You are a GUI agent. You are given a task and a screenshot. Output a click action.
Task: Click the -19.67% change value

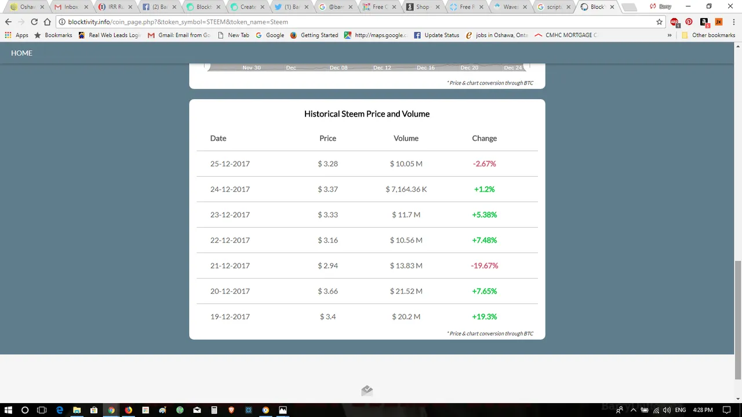[x=485, y=266]
